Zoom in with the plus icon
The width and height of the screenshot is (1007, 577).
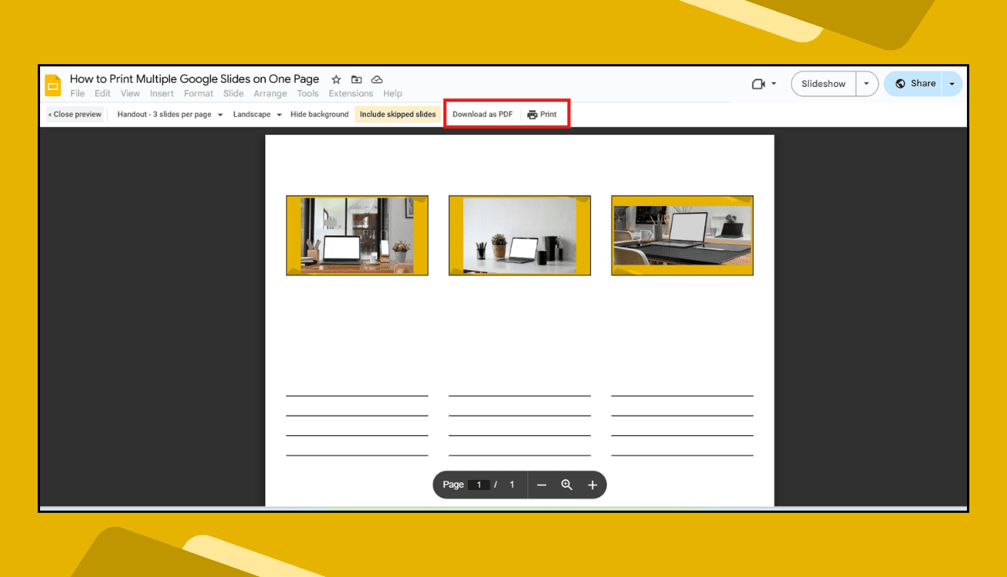[592, 485]
